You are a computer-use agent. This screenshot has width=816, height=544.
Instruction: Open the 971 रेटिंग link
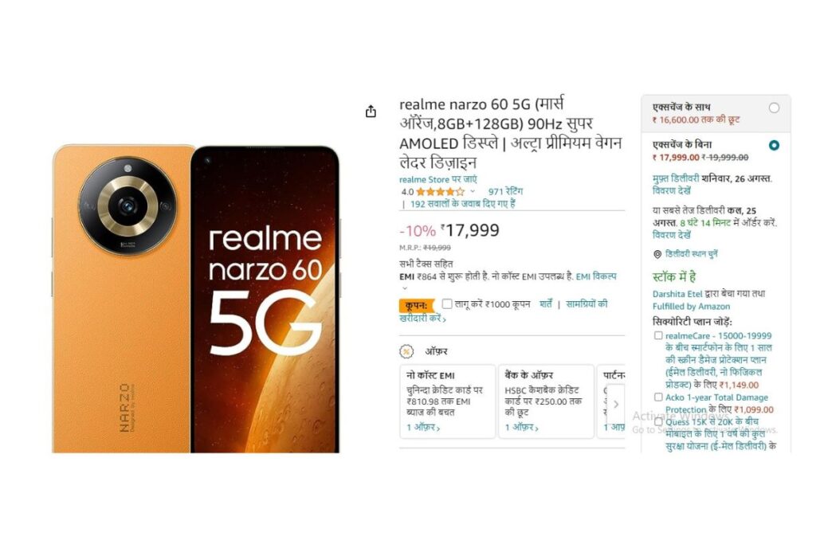pos(505,192)
